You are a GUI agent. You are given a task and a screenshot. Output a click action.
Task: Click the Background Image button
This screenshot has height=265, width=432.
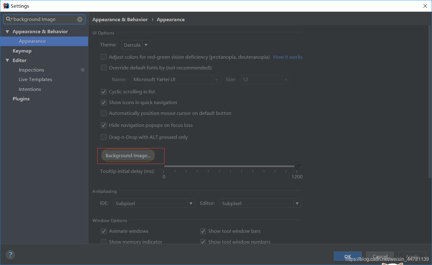click(x=128, y=155)
